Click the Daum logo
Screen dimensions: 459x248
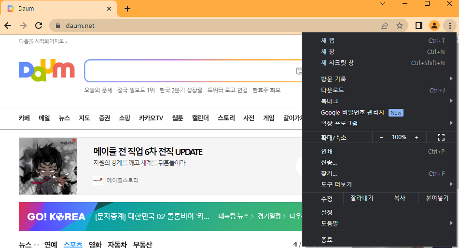47,70
